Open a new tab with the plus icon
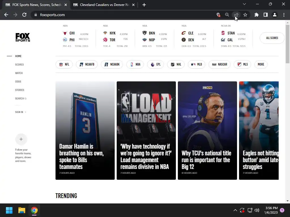This screenshot has width=290, height=217. click(x=144, y=5)
